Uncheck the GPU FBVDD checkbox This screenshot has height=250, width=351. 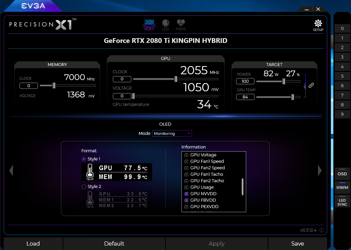186,201
